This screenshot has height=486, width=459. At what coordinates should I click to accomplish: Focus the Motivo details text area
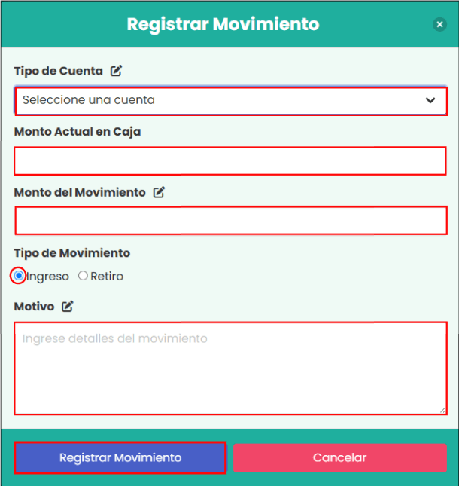click(230, 368)
